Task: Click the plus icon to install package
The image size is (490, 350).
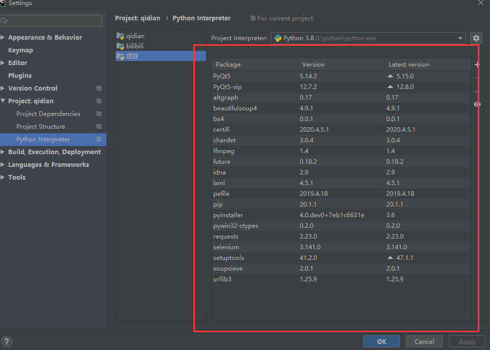Action: [x=477, y=65]
